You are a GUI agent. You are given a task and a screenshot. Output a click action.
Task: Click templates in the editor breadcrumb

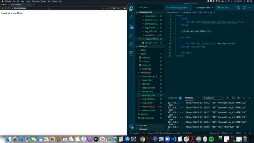(x=172, y=12)
